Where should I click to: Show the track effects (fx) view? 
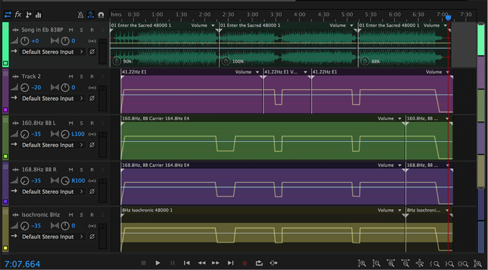(x=18, y=15)
